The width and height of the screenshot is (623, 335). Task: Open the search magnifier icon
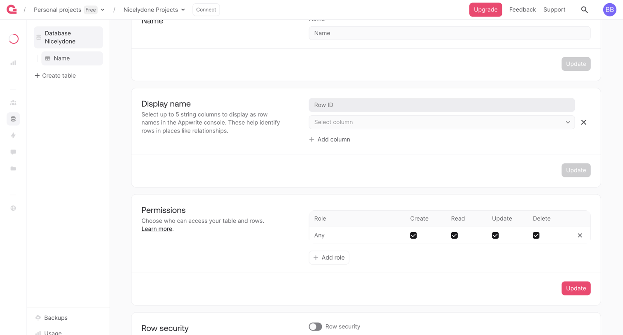pyautogui.click(x=584, y=9)
